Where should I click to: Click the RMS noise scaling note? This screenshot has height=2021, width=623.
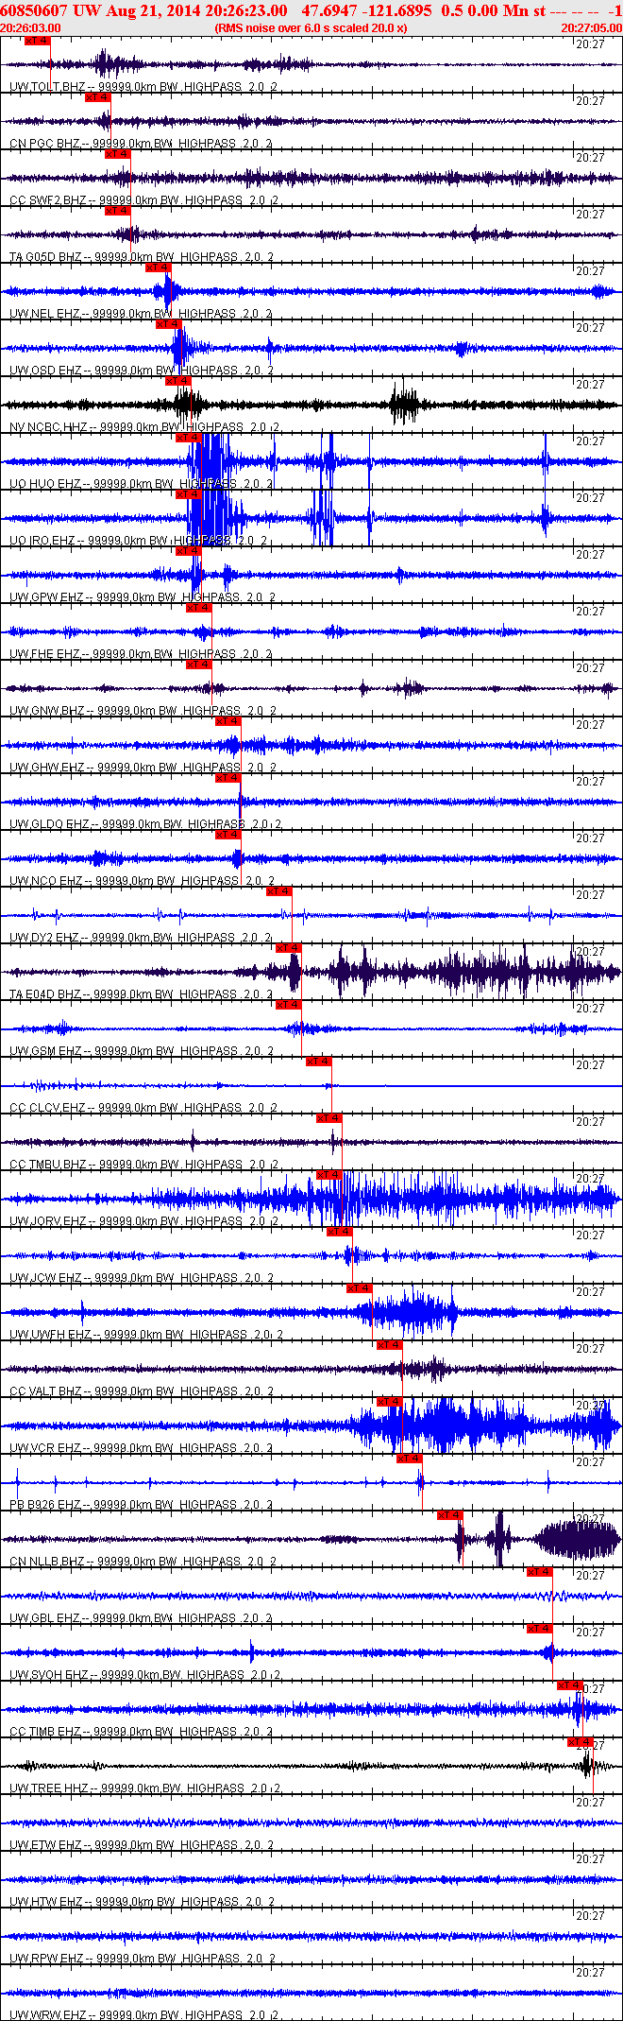click(x=311, y=28)
